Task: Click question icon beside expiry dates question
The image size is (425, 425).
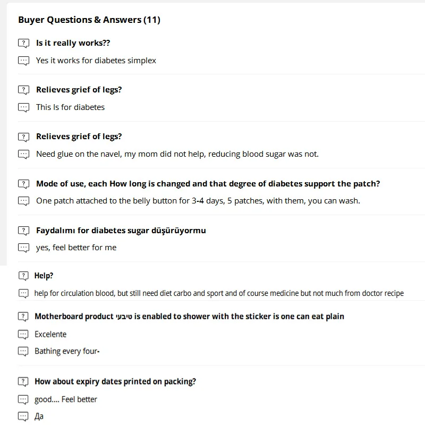Action: coord(23,381)
